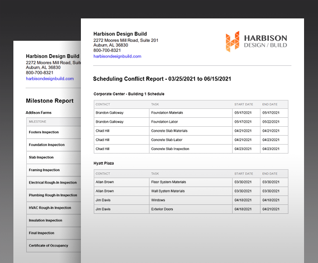318x263 pixels.
Task: Click '2272 Moores Mill Road, Suite 201' address
Action: 126,40
